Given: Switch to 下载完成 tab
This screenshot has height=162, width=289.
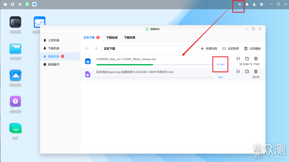Looking at the screenshot, I should click(112, 38).
